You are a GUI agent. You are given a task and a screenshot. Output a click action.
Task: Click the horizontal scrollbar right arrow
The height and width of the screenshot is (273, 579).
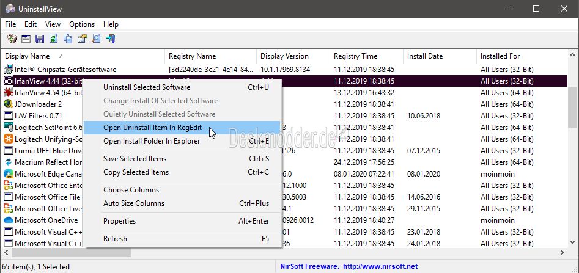click(562, 253)
